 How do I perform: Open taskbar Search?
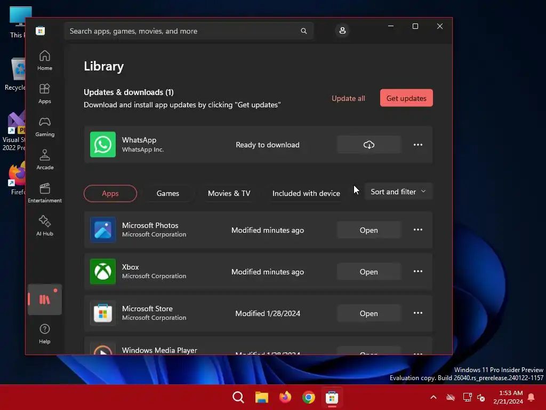pos(238,397)
